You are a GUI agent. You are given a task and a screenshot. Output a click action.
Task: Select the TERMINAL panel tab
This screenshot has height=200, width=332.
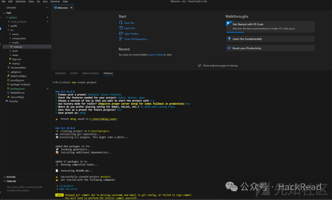click(x=108, y=73)
